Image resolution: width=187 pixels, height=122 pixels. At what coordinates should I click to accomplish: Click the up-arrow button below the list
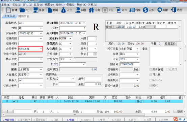[x=7, y=112]
